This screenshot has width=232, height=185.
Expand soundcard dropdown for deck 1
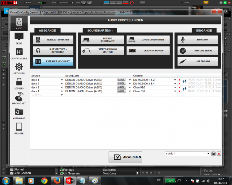click(130, 80)
